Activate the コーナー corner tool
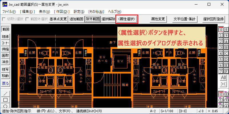The width and height of the screenshot is (229, 114). 5,43
